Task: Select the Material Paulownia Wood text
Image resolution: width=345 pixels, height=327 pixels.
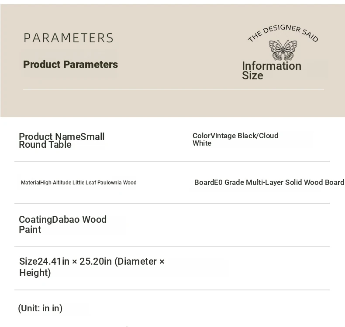Action: (x=79, y=183)
